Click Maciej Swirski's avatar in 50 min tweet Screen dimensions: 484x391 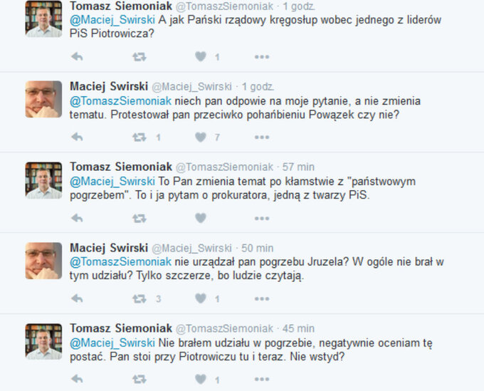43,261
